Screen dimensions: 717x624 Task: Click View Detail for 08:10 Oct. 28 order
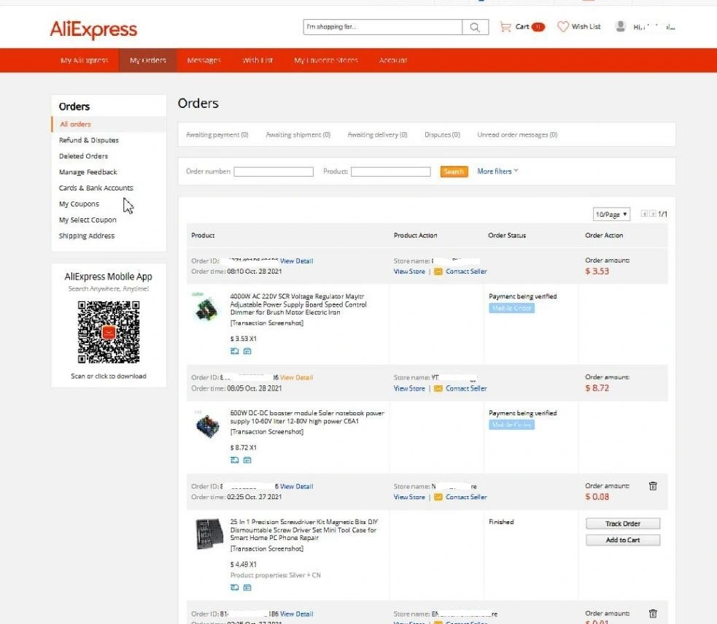tap(296, 261)
